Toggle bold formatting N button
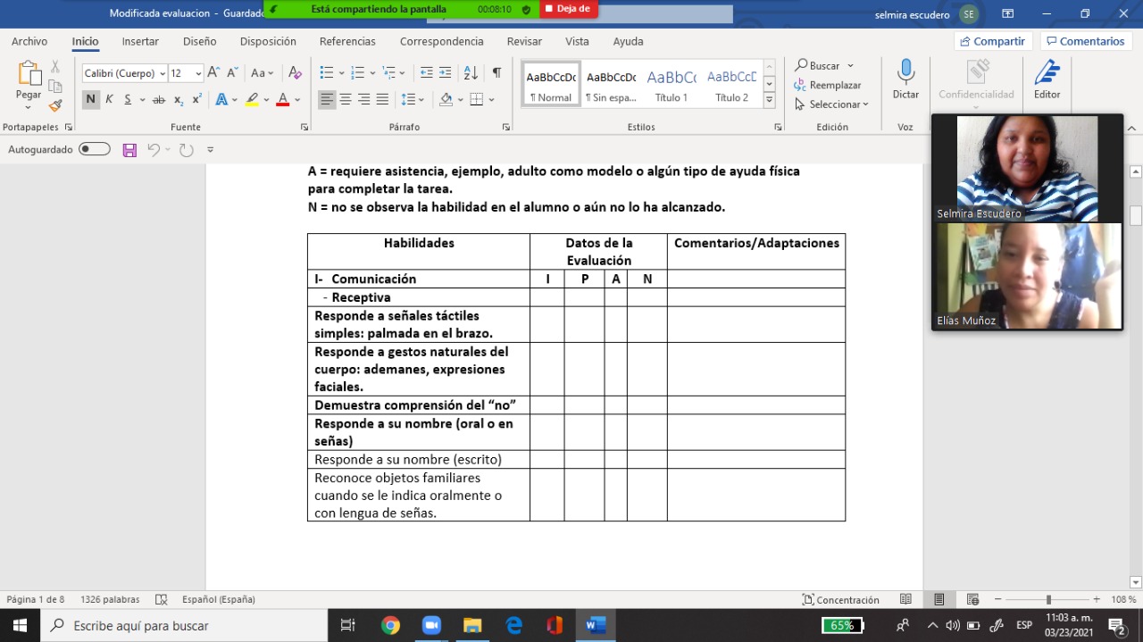This screenshot has height=642, width=1143. click(x=90, y=99)
